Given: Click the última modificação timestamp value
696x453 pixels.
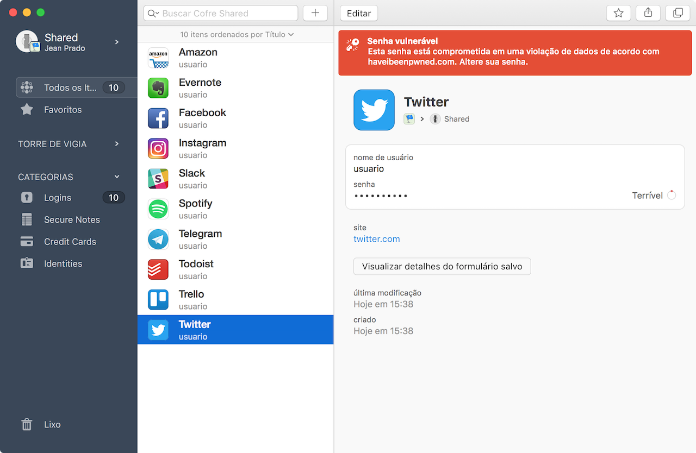Looking at the screenshot, I should 383,304.
